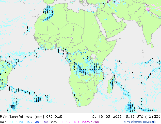161x124 pixels.
Task: Click the "Rain" legend label
Action: pos(3,122)
